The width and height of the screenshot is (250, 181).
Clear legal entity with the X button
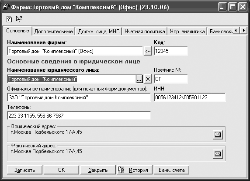pos(148,79)
